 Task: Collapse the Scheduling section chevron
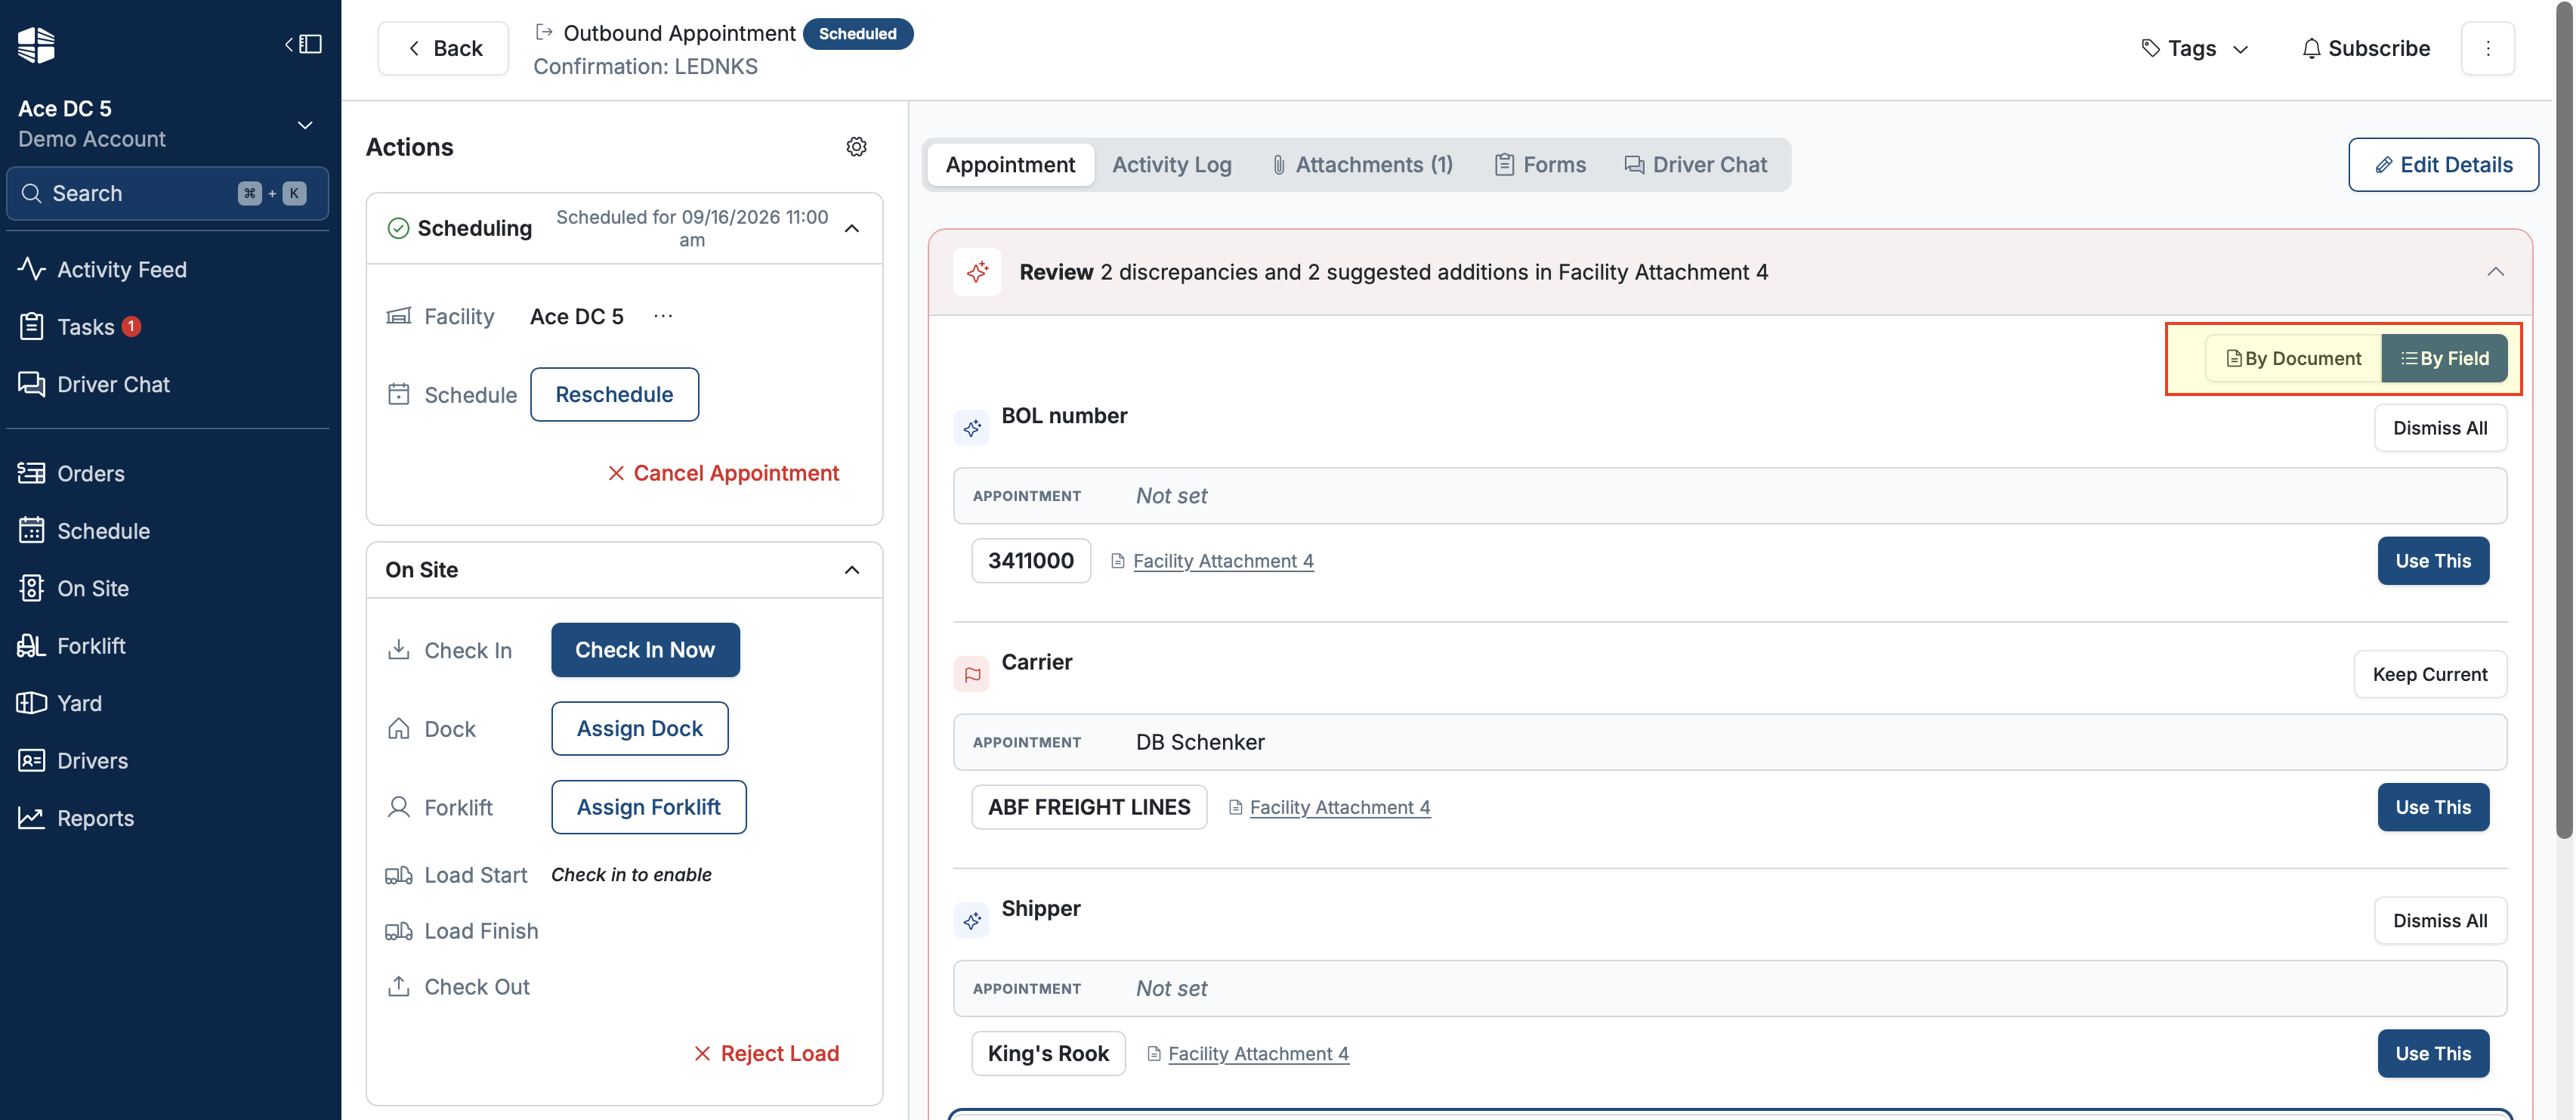pos(851,228)
